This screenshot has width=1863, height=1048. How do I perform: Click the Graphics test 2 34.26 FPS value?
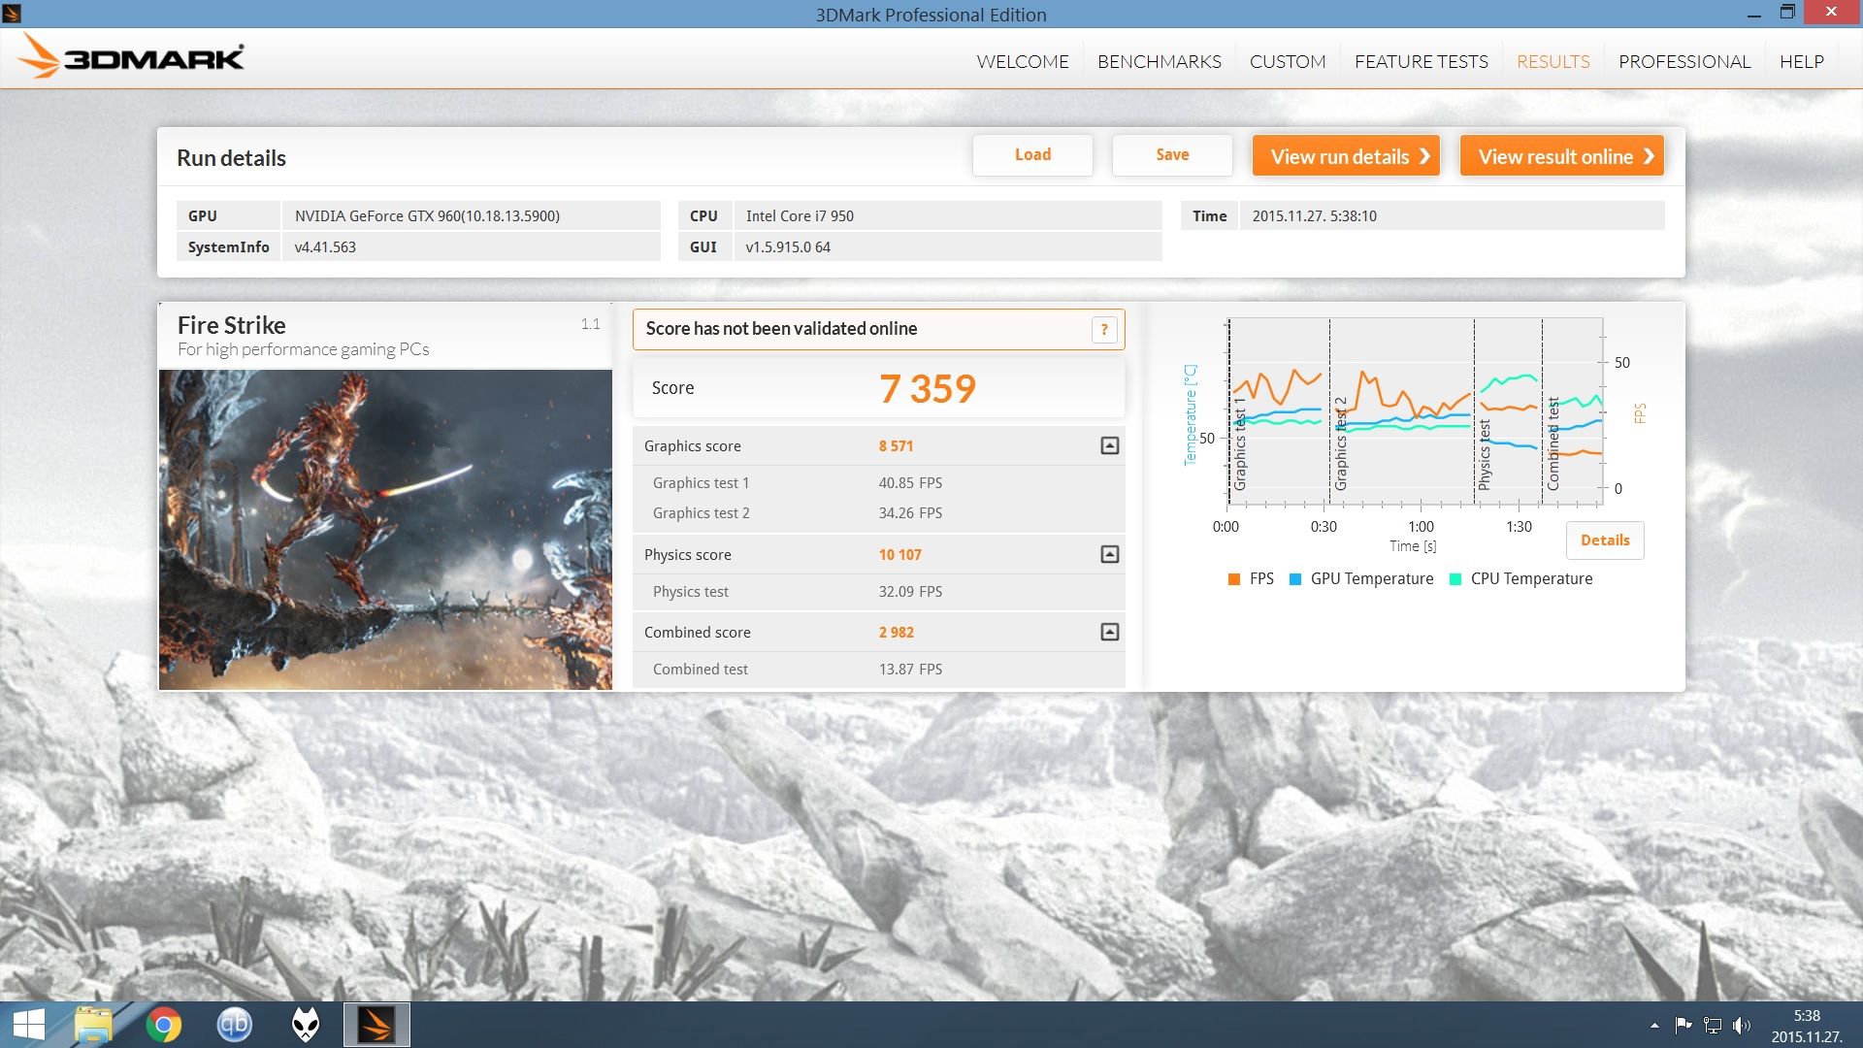(910, 513)
